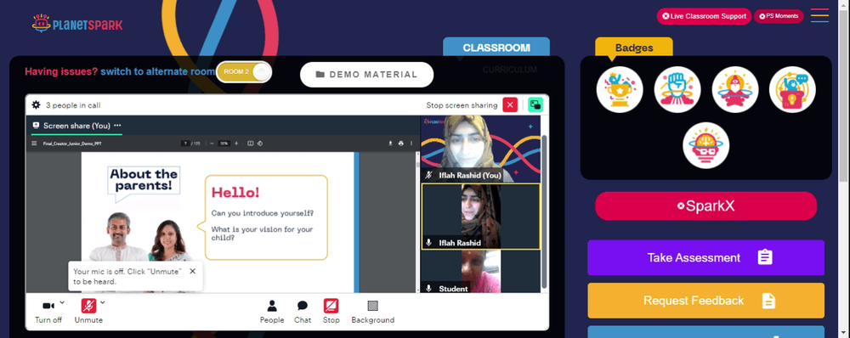This screenshot has width=850, height=338.
Task: Click the red stop screen sharing X icon
Action: click(x=510, y=105)
